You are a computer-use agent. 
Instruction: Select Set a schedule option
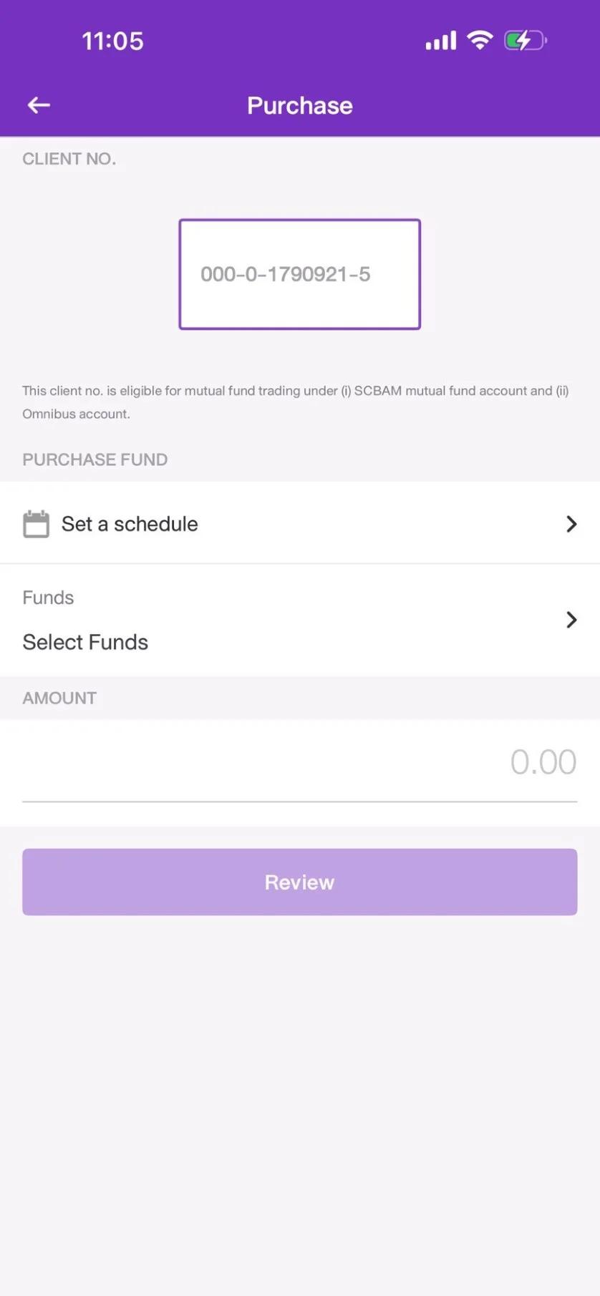(300, 523)
